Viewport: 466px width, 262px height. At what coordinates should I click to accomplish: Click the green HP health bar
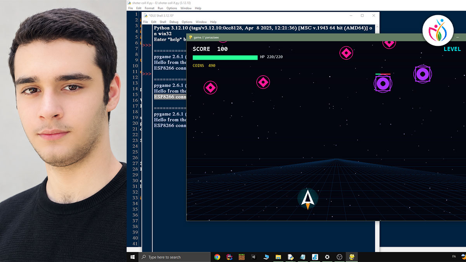[x=225, y=57]
